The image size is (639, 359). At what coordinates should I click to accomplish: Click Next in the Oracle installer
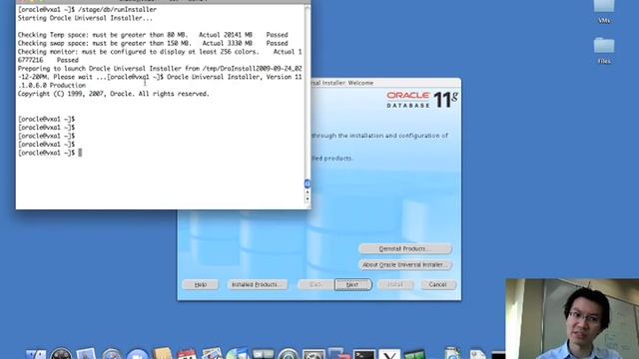[x=352, y=284]
